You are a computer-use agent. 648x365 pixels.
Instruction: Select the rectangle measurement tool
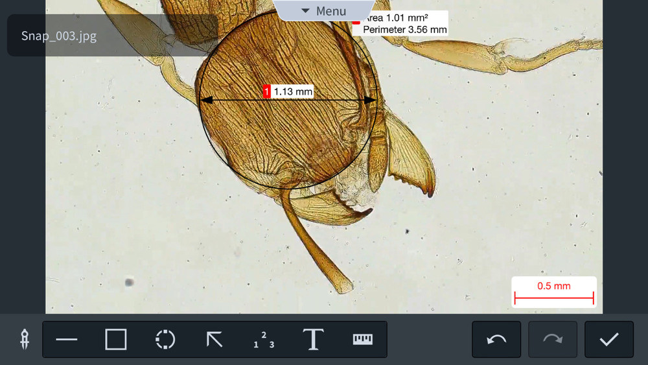tap(116, 340)
